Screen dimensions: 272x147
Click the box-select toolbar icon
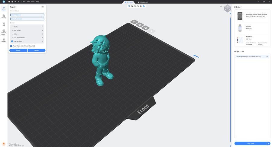138,6
